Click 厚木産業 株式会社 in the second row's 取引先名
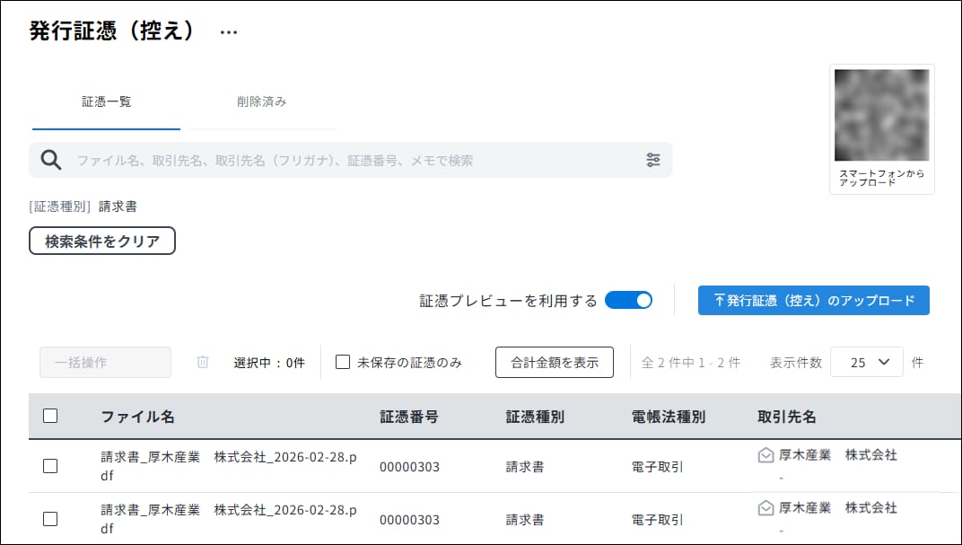Screen dimensions: 962x545 [838, 507]
